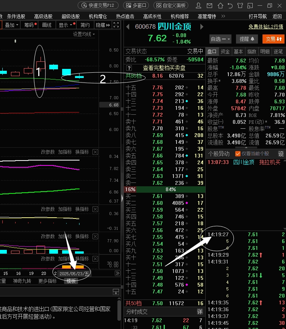Show more top menu items chevron

click(223, 16)
